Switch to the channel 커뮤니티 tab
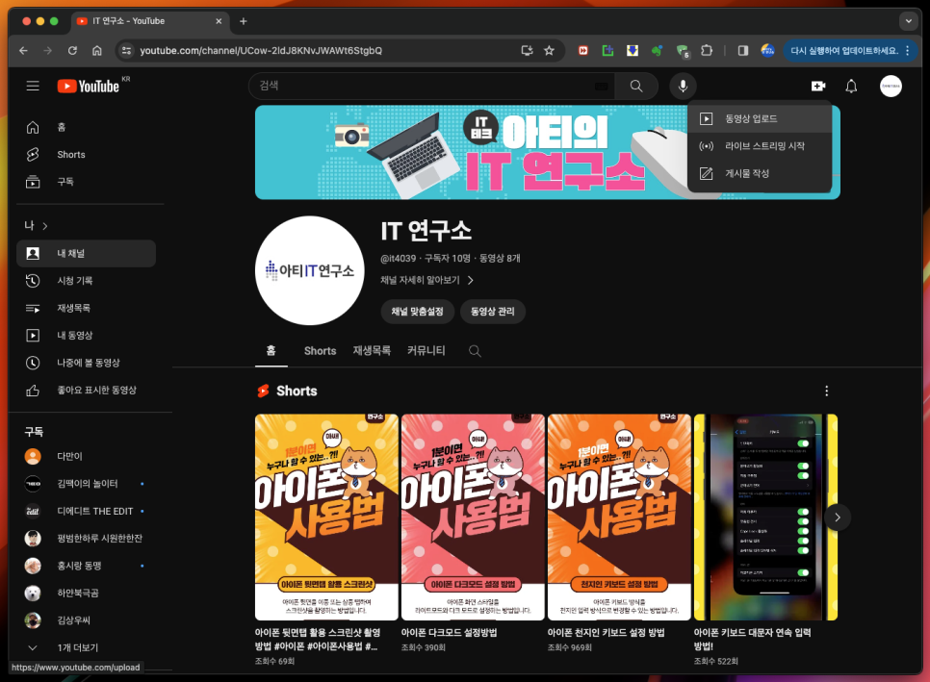The width and height of the screenshot is (930, 682). point(426,351)
